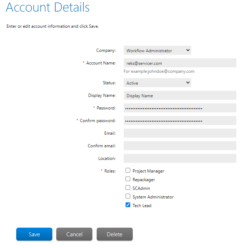Viewport: 241px width, 246px height.
Task: Open the Company dropdown
Action: click(157, 51)
